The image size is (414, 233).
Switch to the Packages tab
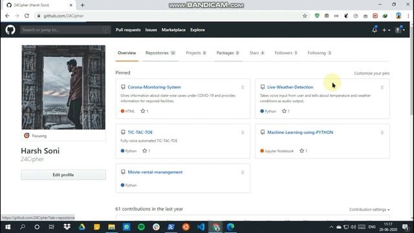pyautogui.click(x=228, y=53)
